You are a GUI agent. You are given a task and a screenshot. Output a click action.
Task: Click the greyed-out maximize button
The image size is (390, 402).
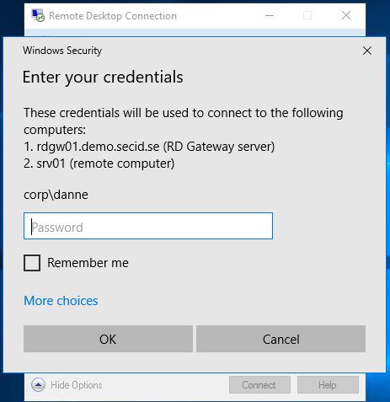pos(307,15)
